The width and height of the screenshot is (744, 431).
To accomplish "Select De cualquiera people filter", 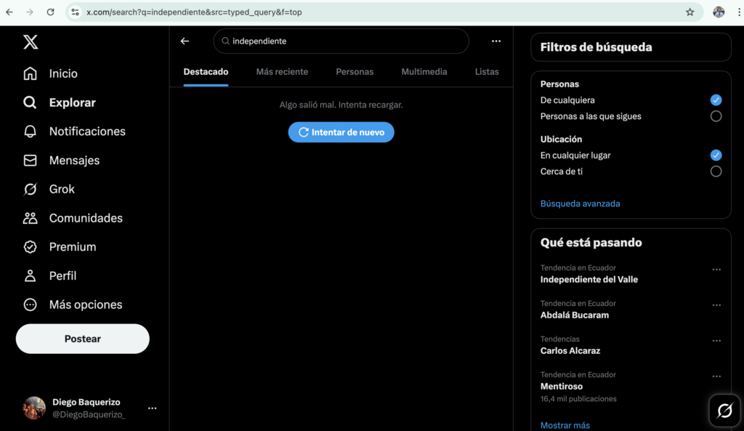I will tap(716, 100).
